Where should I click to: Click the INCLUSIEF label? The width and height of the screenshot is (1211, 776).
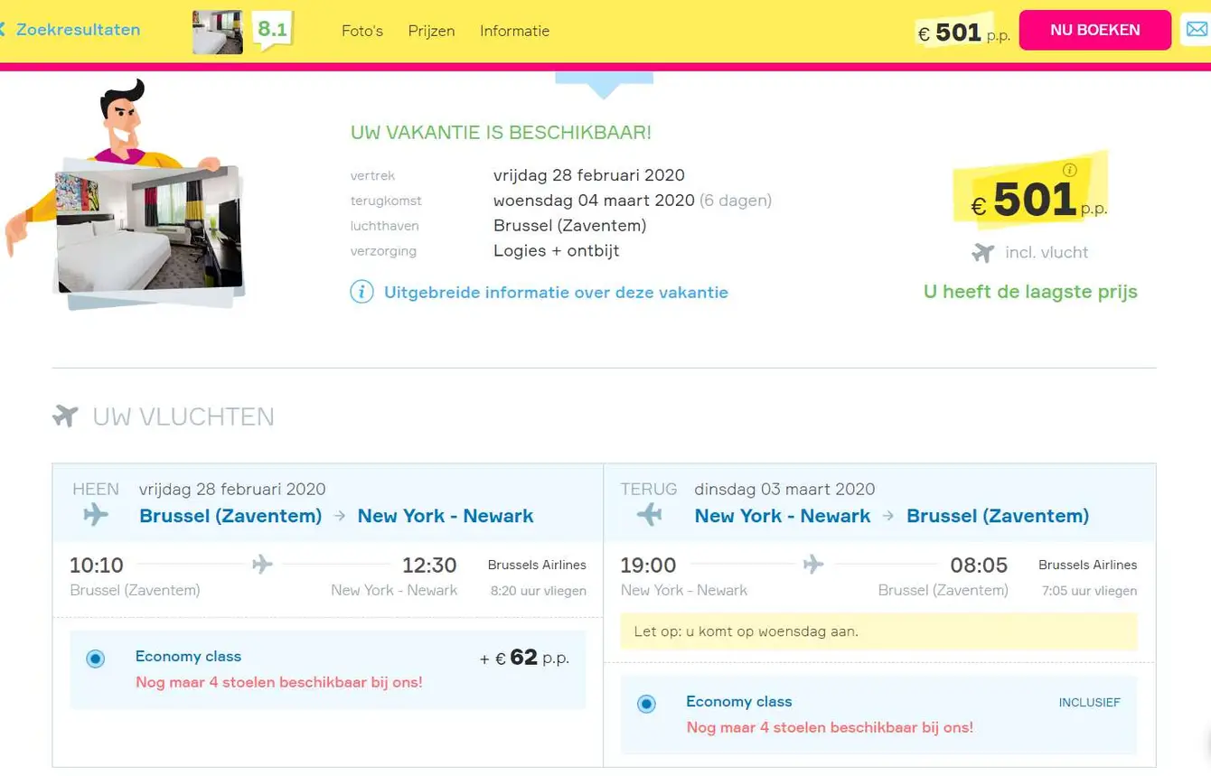(1089, 702)
